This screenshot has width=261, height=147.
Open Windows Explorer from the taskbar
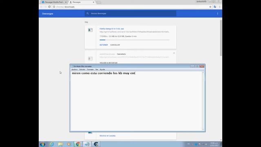(x=60, y=144)
